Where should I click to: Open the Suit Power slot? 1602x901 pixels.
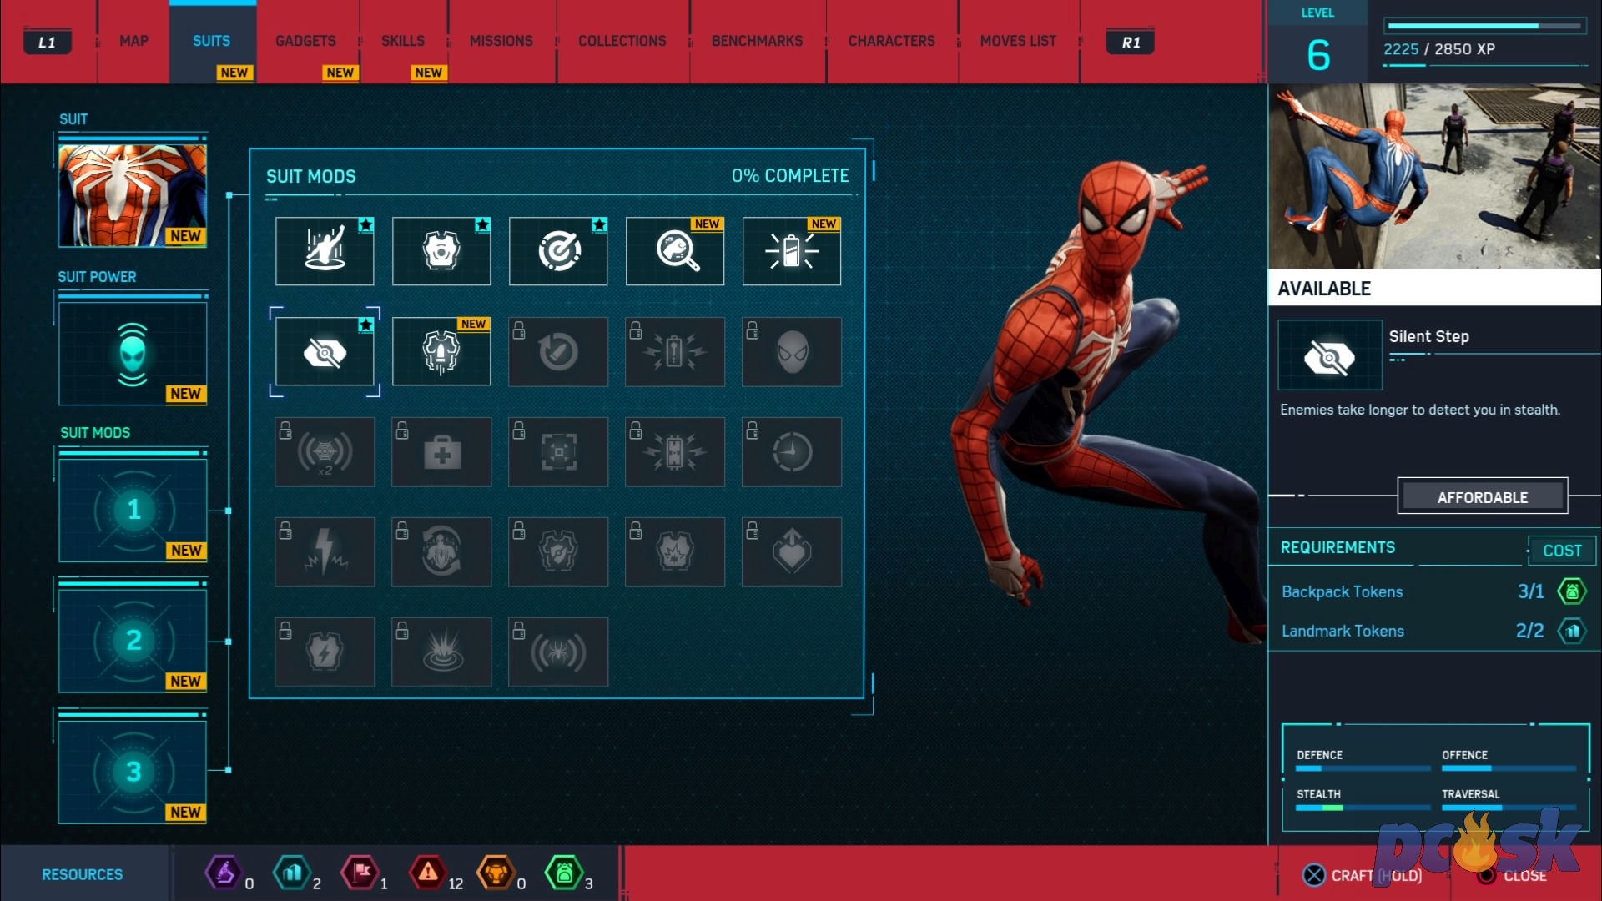(x=133, y=354)
